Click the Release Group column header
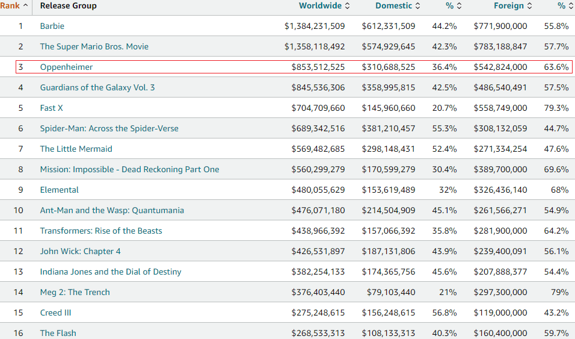This screenshot has height=339, width=575. point(68,6)
